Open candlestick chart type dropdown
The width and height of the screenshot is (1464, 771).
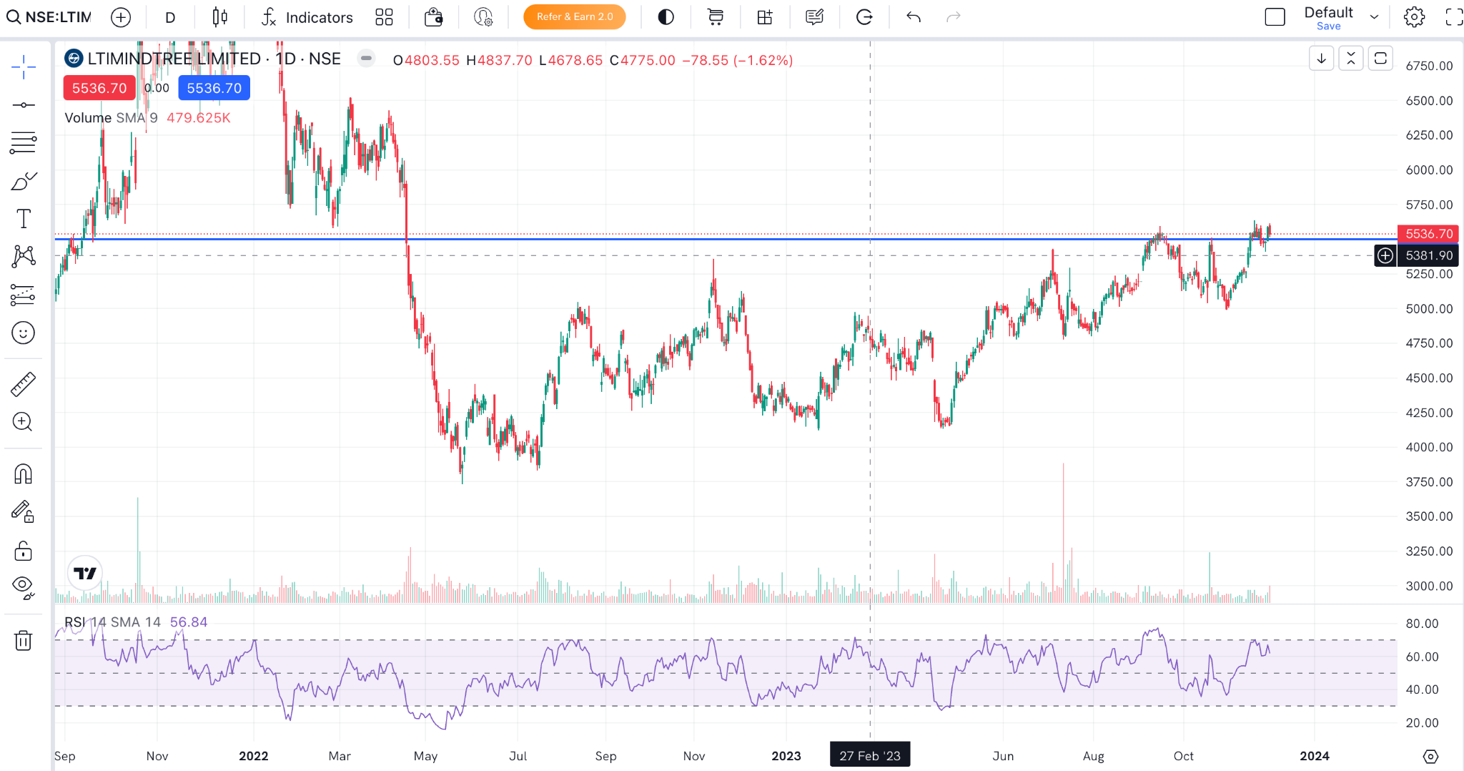tap(219, 17)
